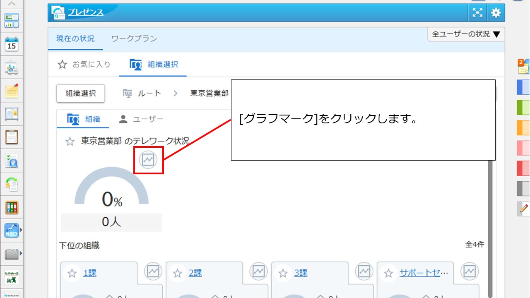The height and width of the screenshot is (298, 530).
Task: Open the 1課 link
Action: click(x=90, y=273)
